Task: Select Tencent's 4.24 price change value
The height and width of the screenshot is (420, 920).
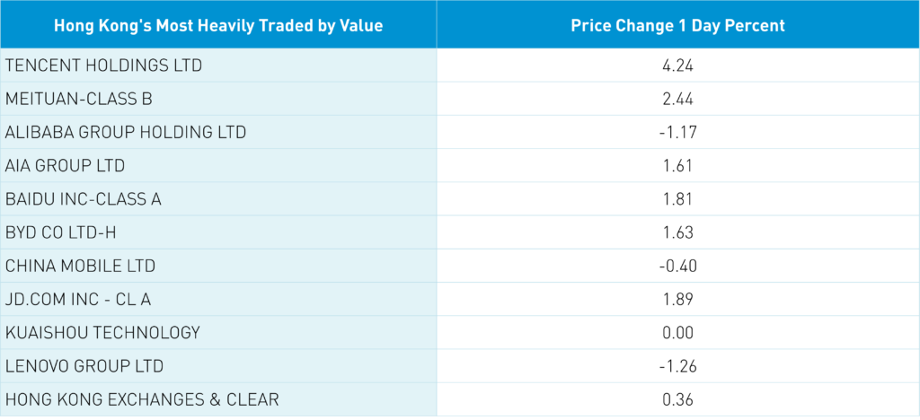Action: tap(678, 66)
